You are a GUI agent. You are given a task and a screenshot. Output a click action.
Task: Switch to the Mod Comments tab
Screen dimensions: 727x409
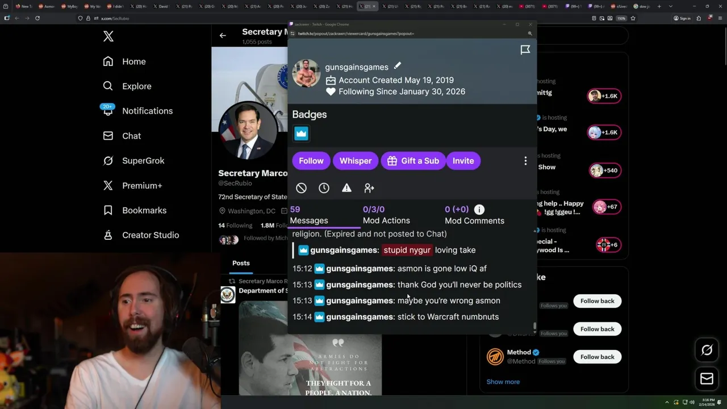[x=474, y=215]
